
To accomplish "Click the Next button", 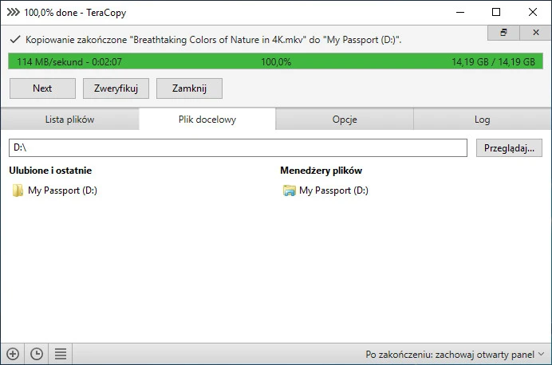I will 42,88.
